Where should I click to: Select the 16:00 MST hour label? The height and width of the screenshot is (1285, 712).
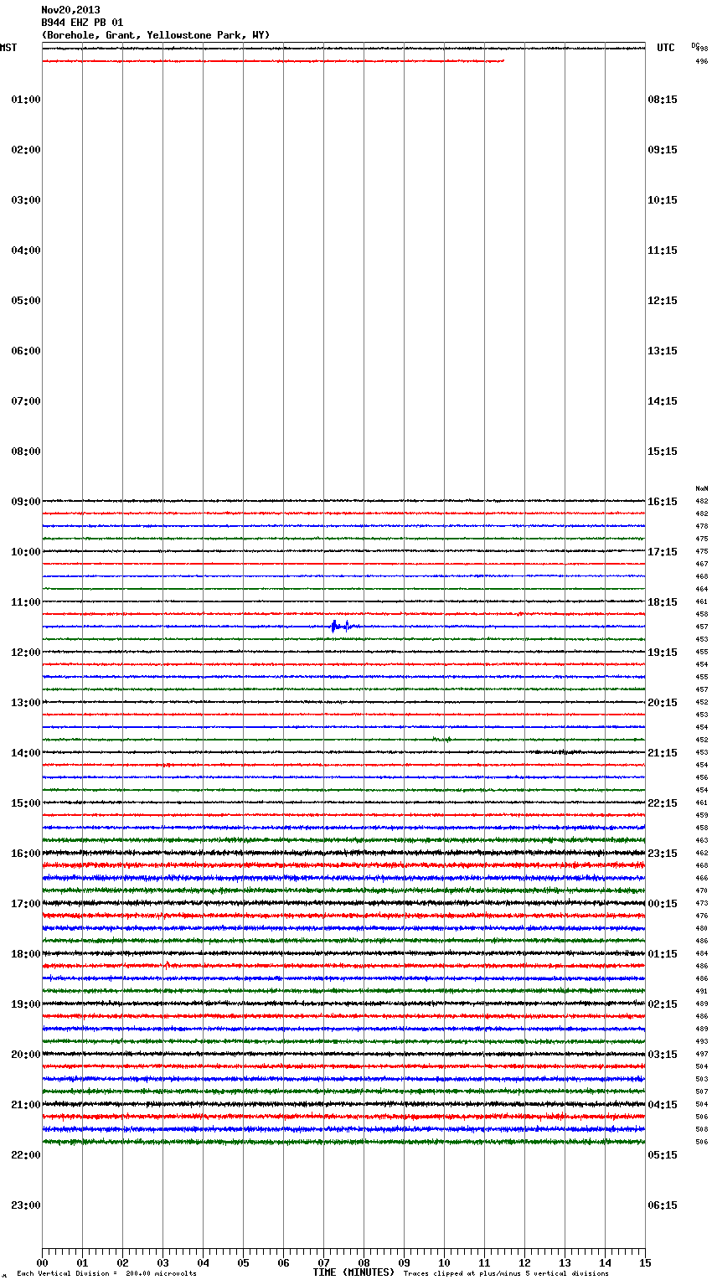click(x=26, y=854)
